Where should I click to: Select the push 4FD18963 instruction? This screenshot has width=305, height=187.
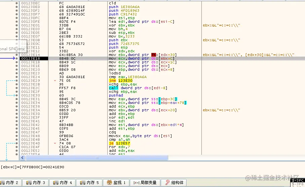click(124, 11)
